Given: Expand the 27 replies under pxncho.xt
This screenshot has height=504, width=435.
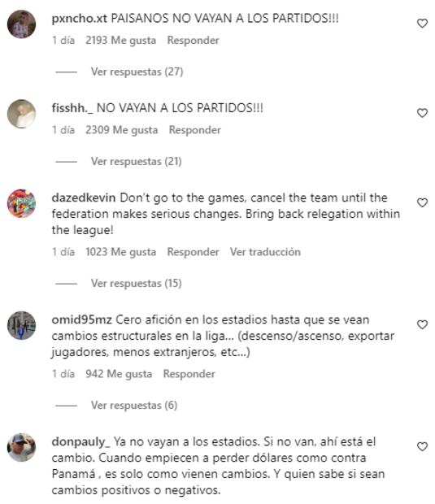Looking at the screenshot, I should pyautogui.click(x=137, y=72).
